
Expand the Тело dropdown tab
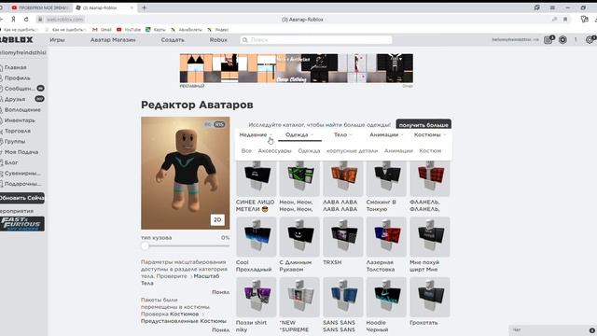click(x=342, y=134)
